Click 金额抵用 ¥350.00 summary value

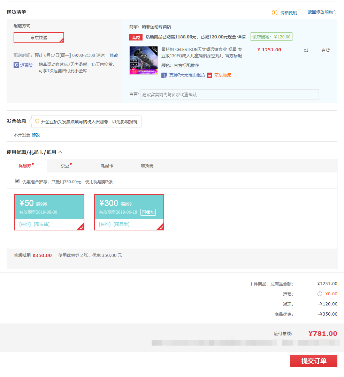tap(42, 255)
